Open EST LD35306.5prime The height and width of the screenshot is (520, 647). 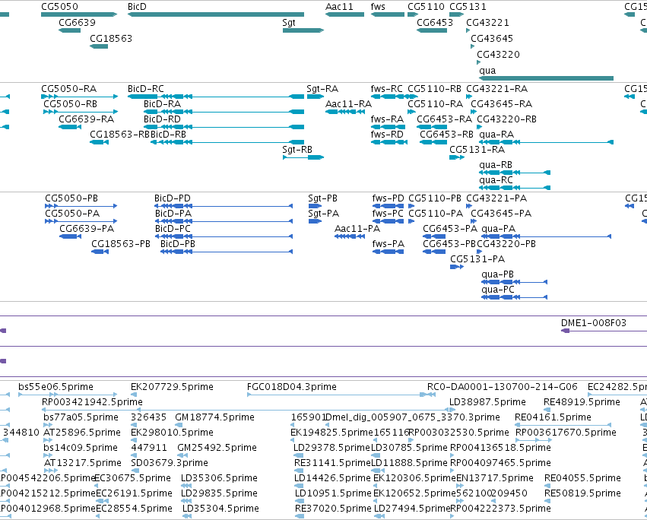pos(219,478)
